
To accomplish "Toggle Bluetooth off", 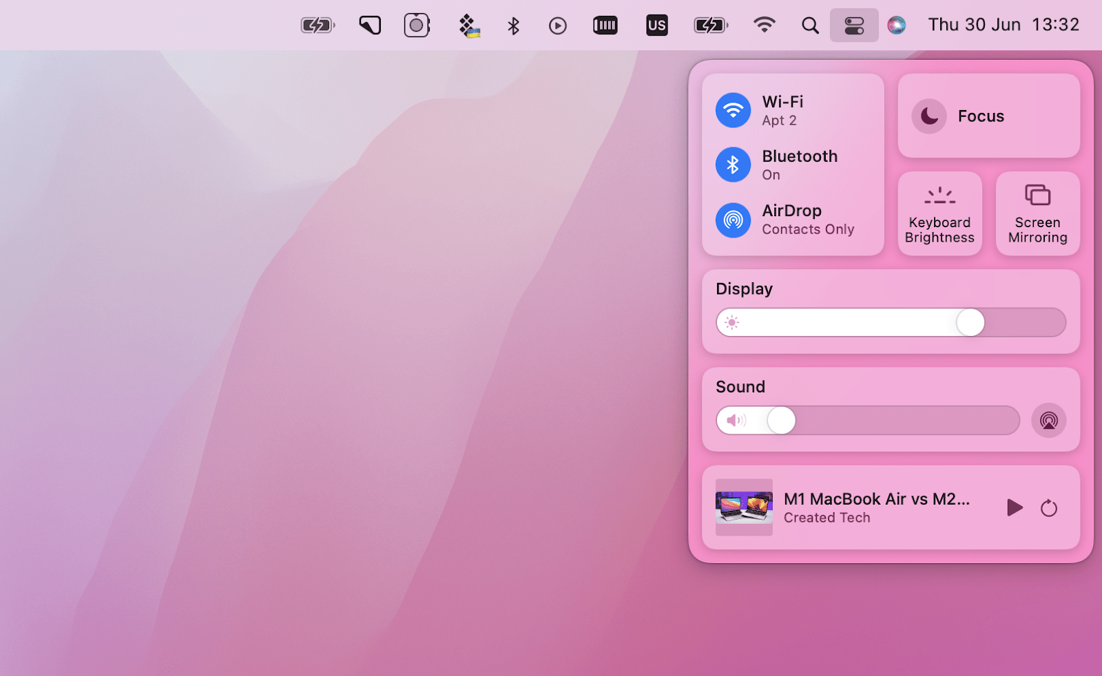I will coord(733,165).
